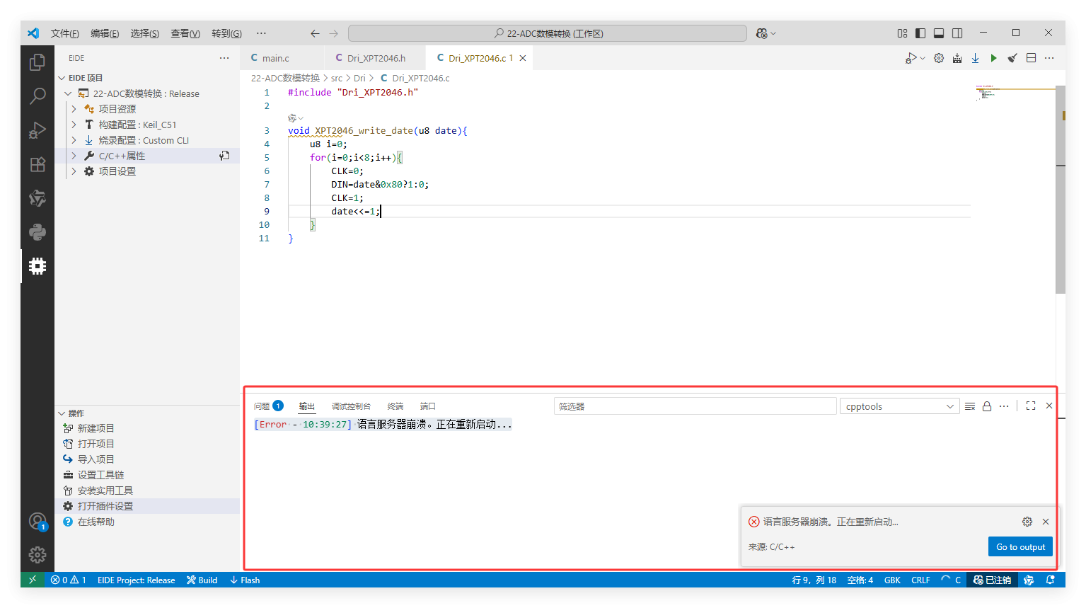Click 在线帮助 in operations list
This screenshot has width=1086, height=608.
(x=96, y=522)
